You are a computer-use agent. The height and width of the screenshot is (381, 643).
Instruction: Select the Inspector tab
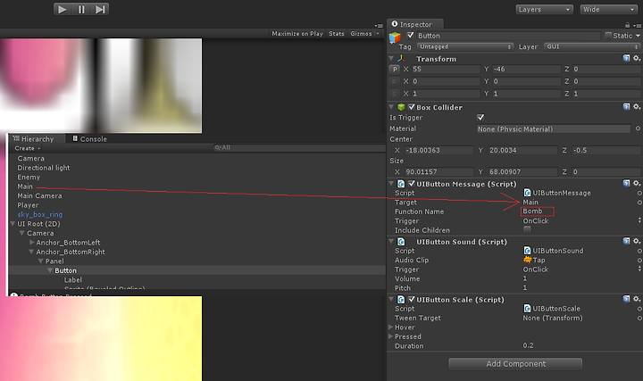(x=414, y=24)
